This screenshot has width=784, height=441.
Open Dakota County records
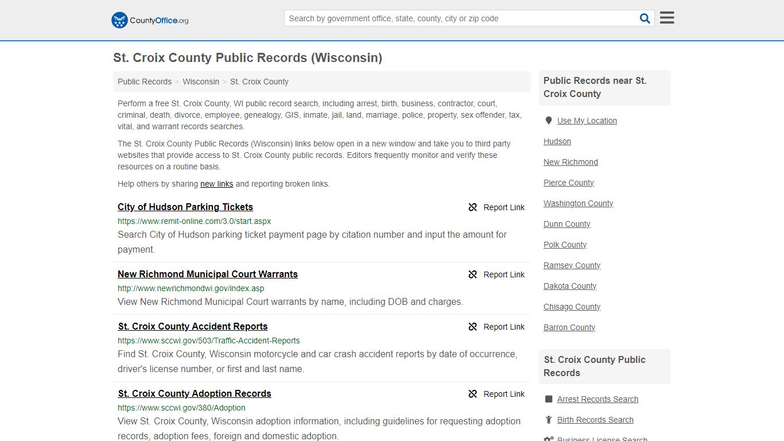tap(570, 286)
